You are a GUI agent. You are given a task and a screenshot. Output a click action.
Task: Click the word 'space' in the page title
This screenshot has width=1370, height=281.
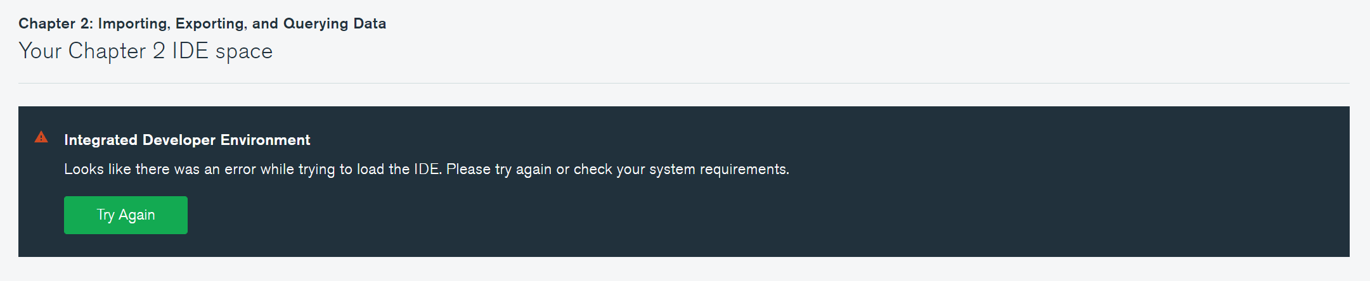(244, 51)
